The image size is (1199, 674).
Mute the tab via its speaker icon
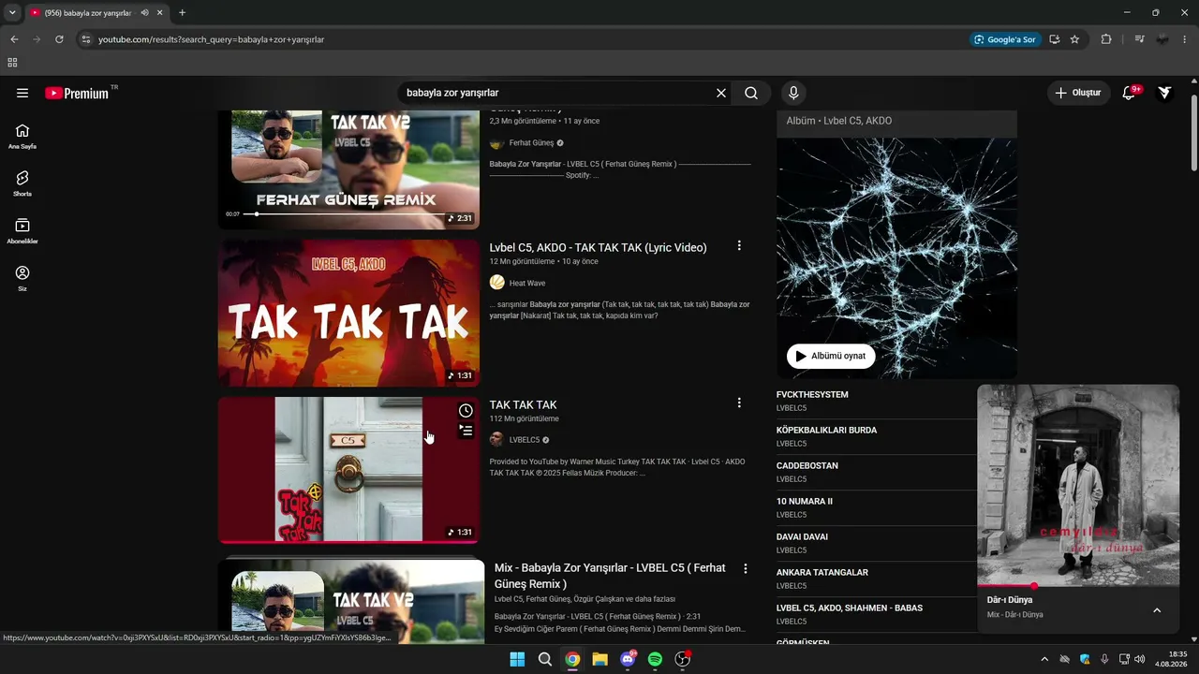pyautogui.click(x=144, y=13)
